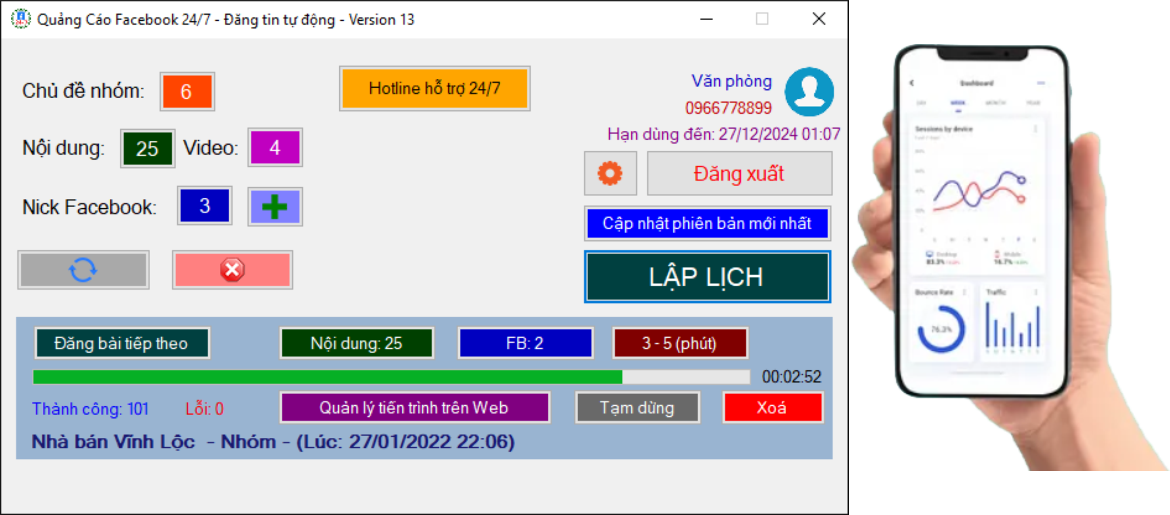The image size is (1170, 515).
Task: Click Quản lý tiến trình trên Web
Action: pos(415,407)
